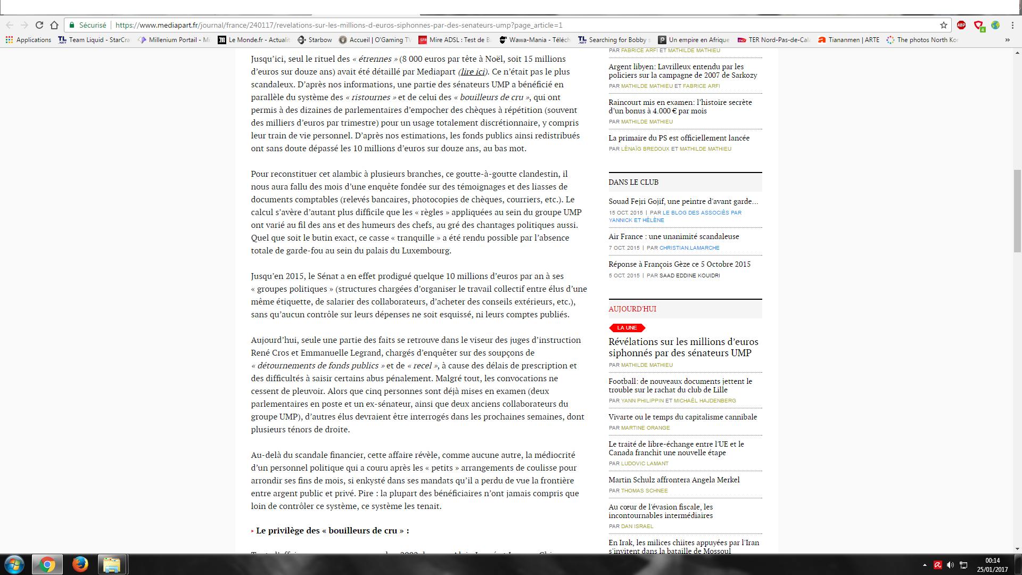Viewport: 1022px width, 575px height.
Task: Open the Le Monde.fr bookmark
Action: [x=253, y=40]
